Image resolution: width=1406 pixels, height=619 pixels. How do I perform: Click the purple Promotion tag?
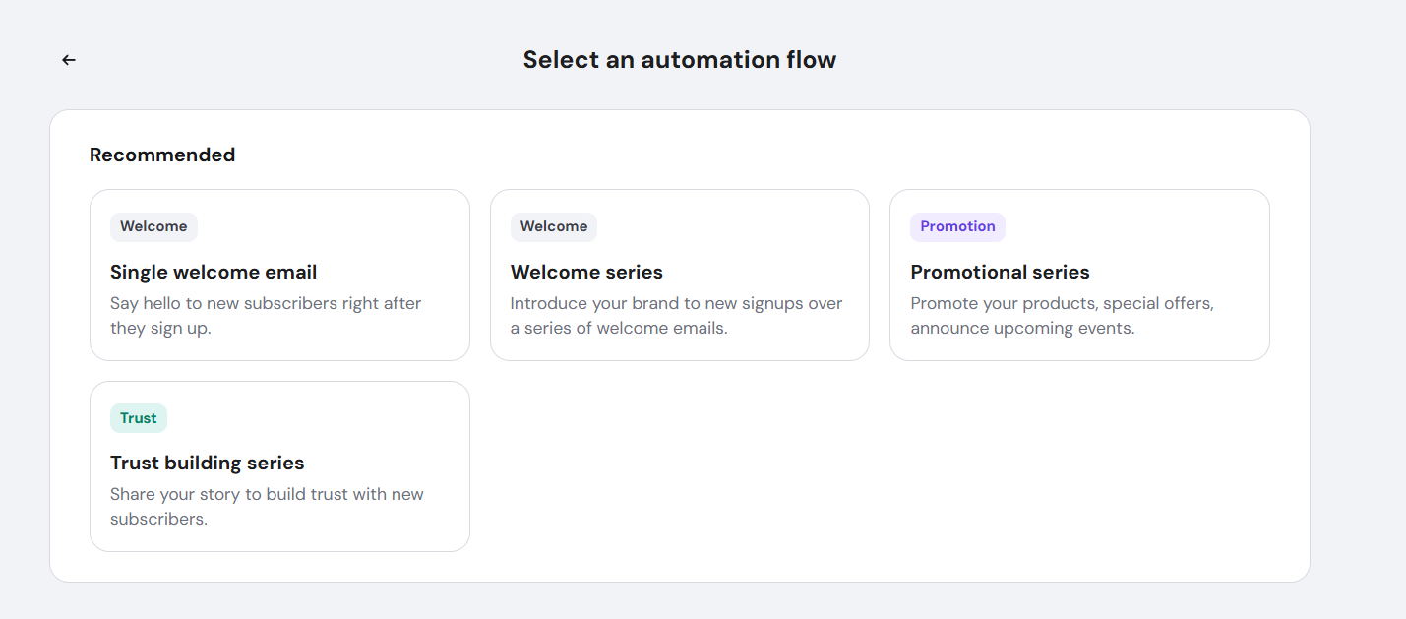point(957,227)
